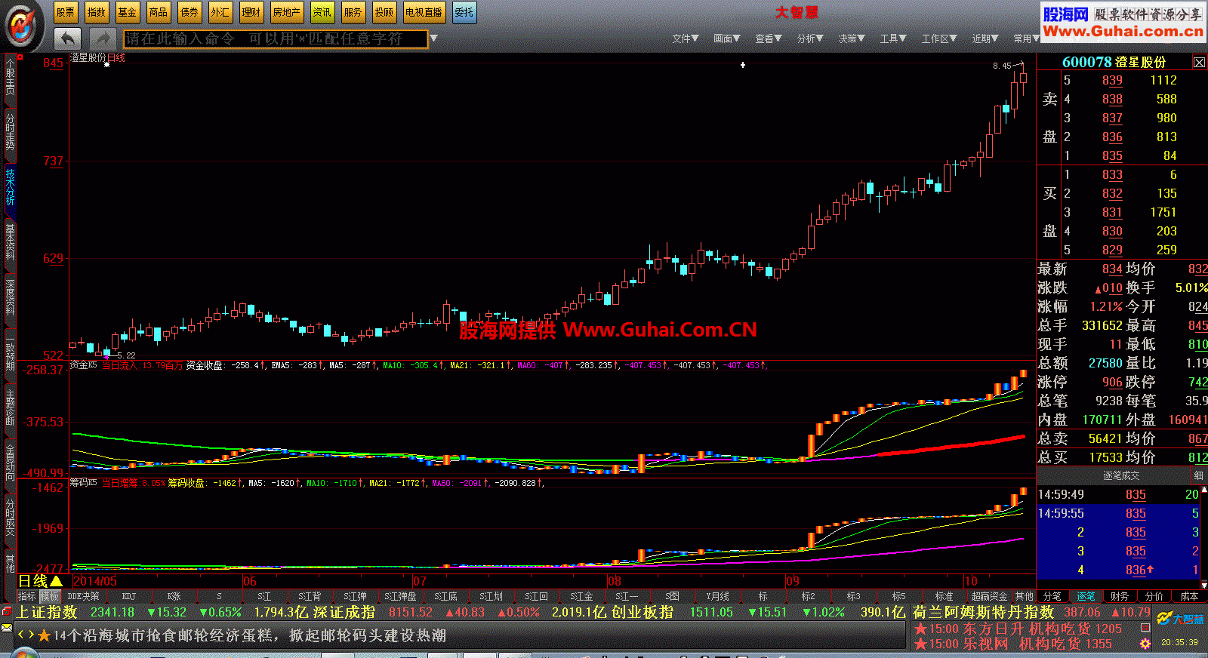Viewport: 1208px width, 658px height.
Task: Open the 资讯 news section
Action: coord(322,12)
